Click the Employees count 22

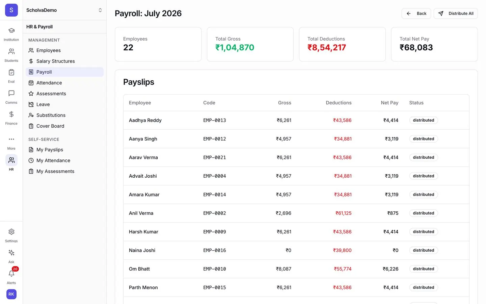pyautogui.click(x=128, y=48)
